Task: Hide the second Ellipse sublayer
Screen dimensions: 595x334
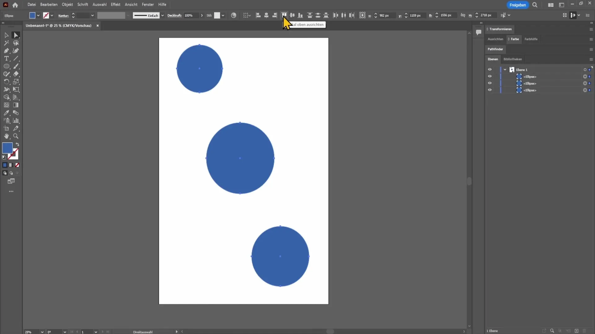Action: (490, 83)
